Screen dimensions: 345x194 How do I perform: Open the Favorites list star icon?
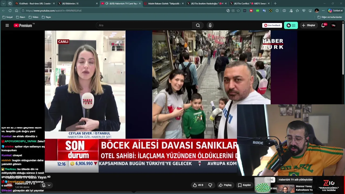tap(297, 11)
